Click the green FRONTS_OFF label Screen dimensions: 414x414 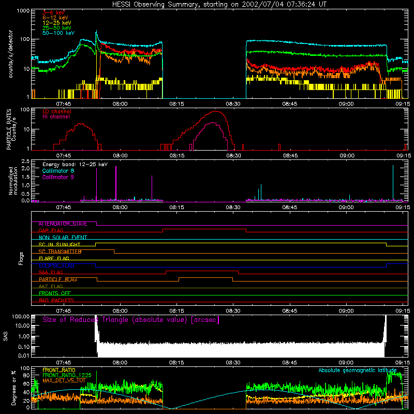55,293
